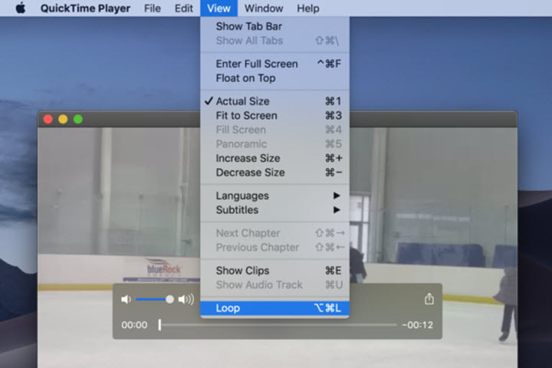
Task: Click the low volume speaker icon
Action: point(126,299)
